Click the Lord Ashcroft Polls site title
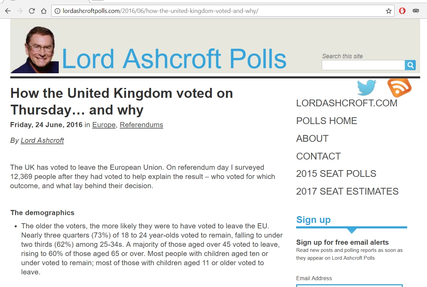The height and width of the screenshot is (287, 427). coord(174,59)
